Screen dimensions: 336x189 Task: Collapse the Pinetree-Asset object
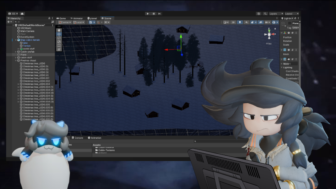click(16, 61)
